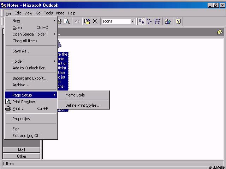Open the Help menu

71,13
